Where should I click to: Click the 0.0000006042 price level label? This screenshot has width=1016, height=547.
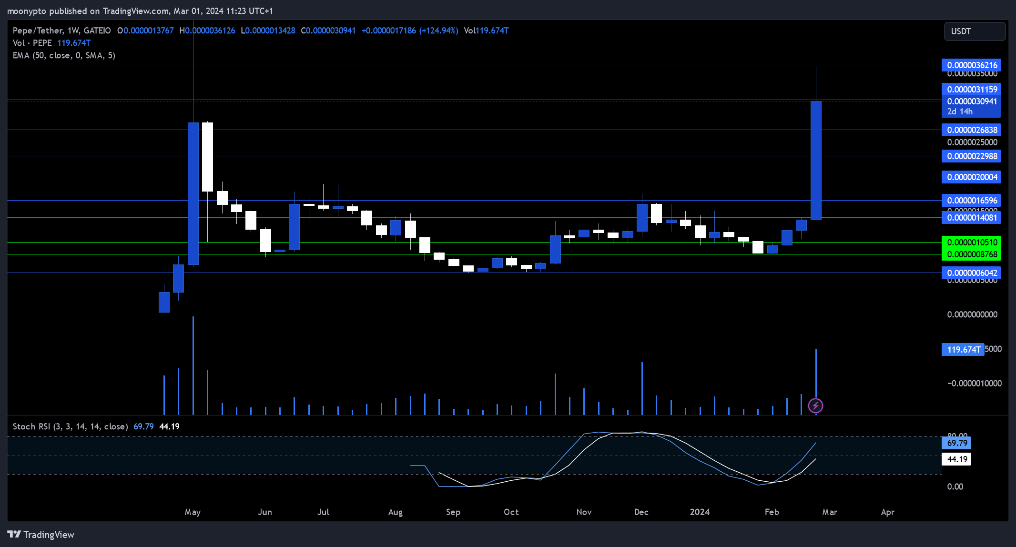(x=971, y=273)
